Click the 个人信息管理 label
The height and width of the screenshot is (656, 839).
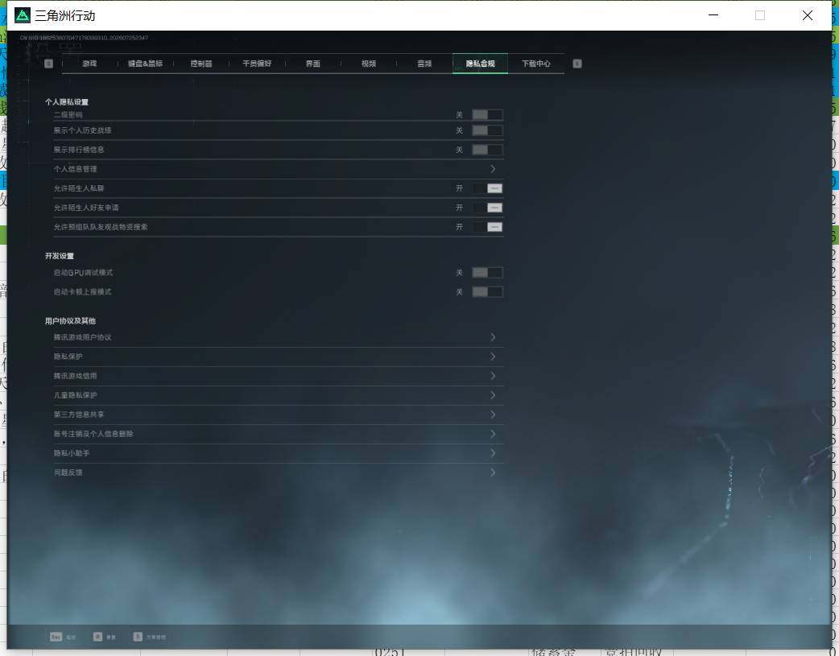tap(76, 169)
